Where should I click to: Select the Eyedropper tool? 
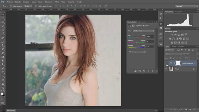point(3,34)
